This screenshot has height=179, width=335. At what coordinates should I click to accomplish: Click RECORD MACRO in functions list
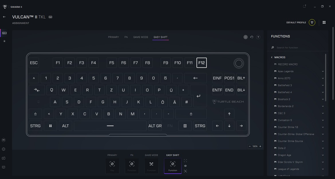pyautogui.click(x=287, y=64)
